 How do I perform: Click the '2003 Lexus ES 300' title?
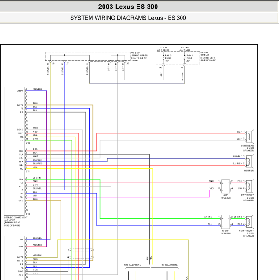128,7
